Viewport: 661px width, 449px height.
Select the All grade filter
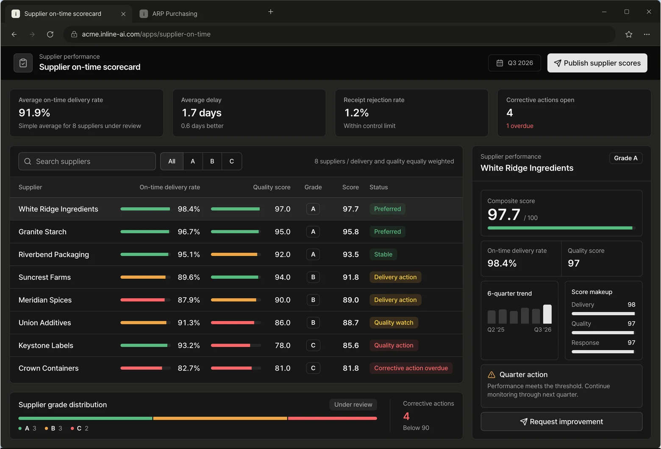point(172,161)
